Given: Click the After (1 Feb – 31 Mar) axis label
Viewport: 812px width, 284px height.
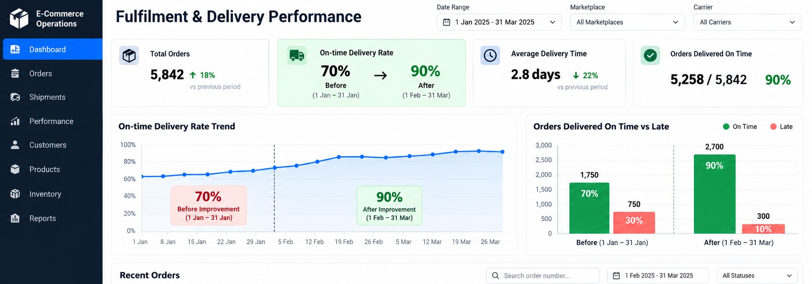Looking at the screenshot, I should (x=739, y=242).
